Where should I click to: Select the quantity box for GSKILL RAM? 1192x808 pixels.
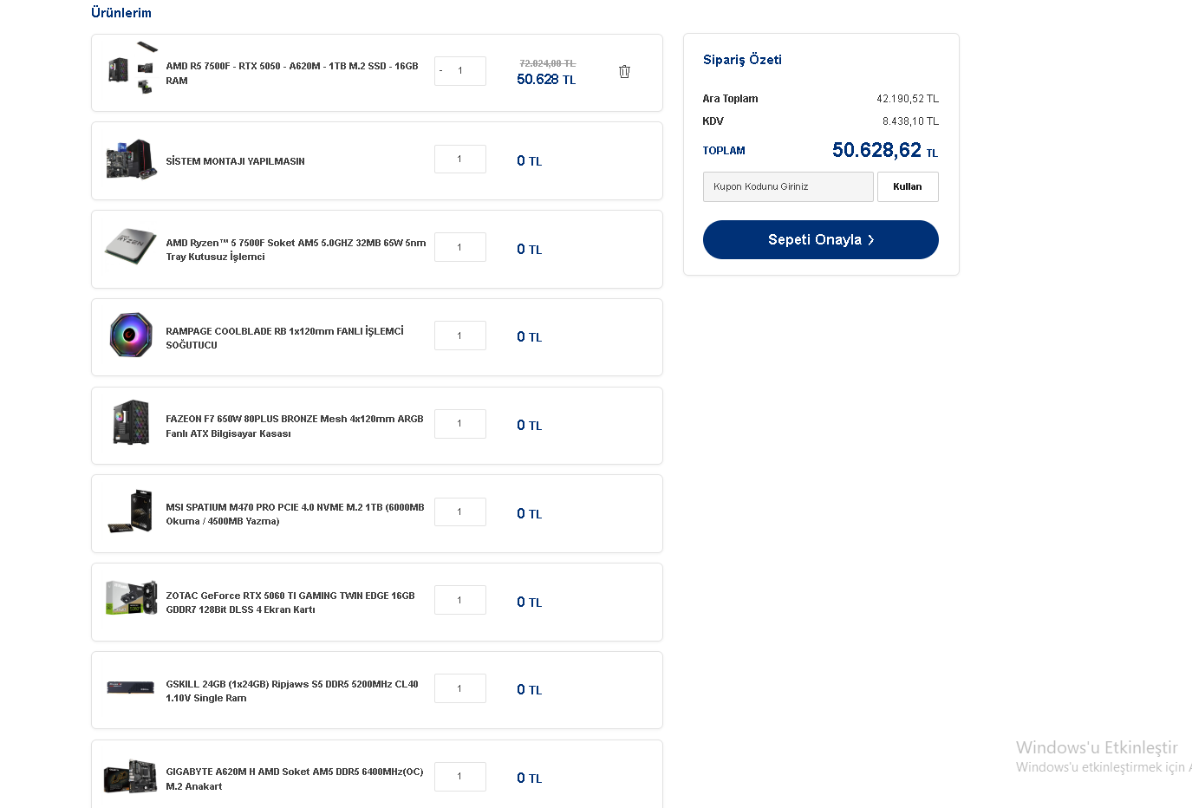459,689
